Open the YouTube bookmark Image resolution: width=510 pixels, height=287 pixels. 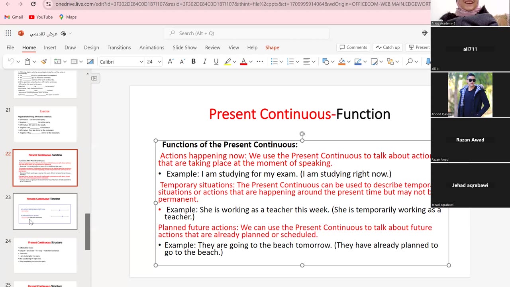pos(41,17)
